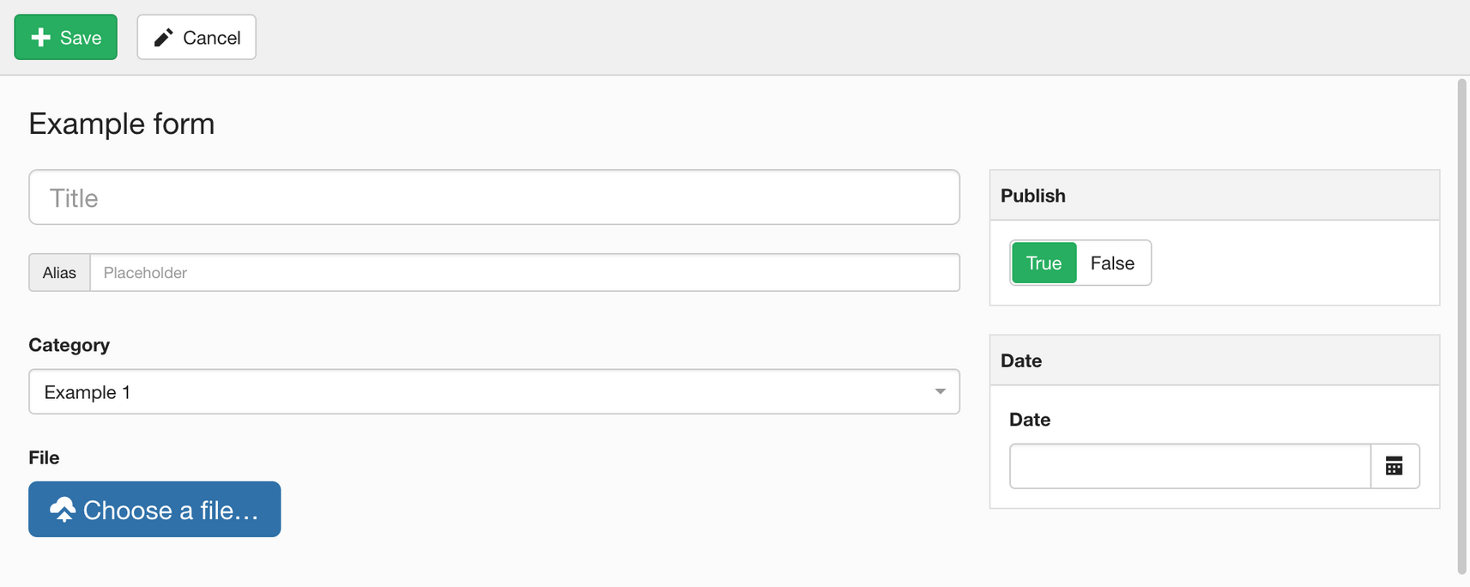
Task: Click into the Date text field
Action: 1190,466
